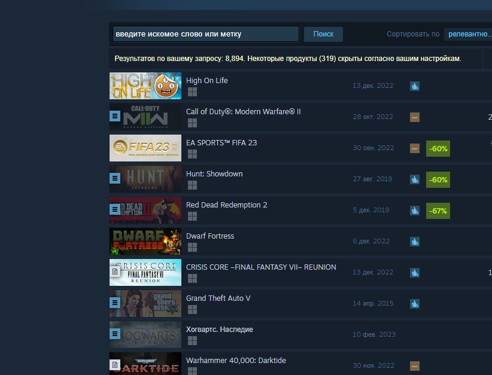Click release date 6 дек. 2022
The image size is (492, 375).
(x=371, y=241)
